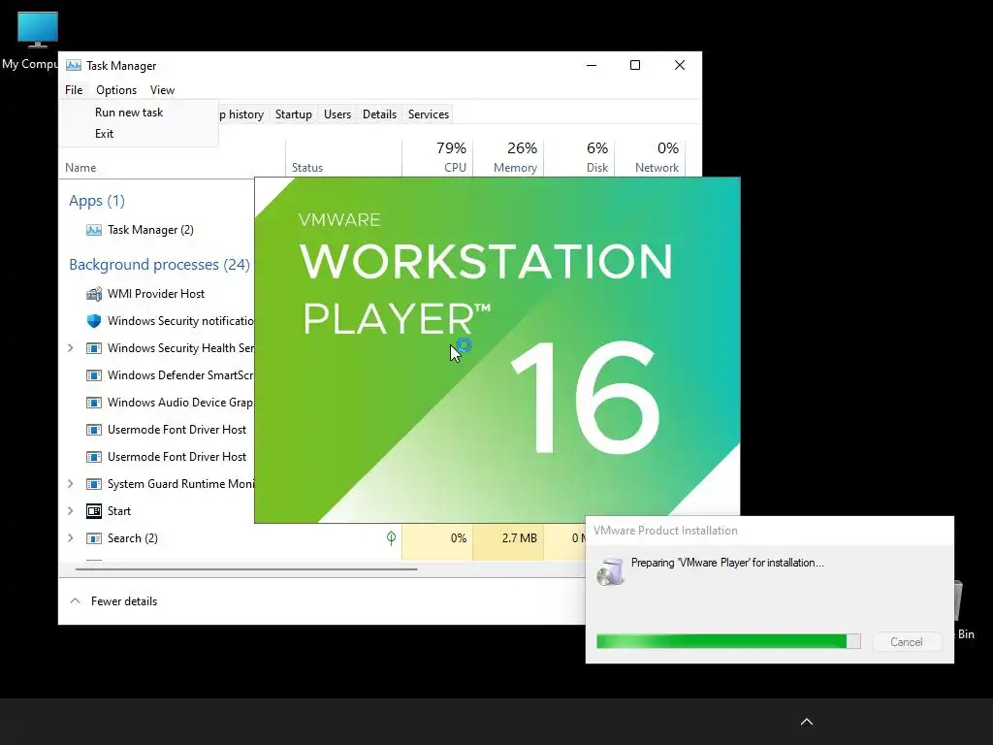Expand System Guard Runtime Monitor row
The height and width of the screenshot is (745, 993).
click(x=70, y=484)
